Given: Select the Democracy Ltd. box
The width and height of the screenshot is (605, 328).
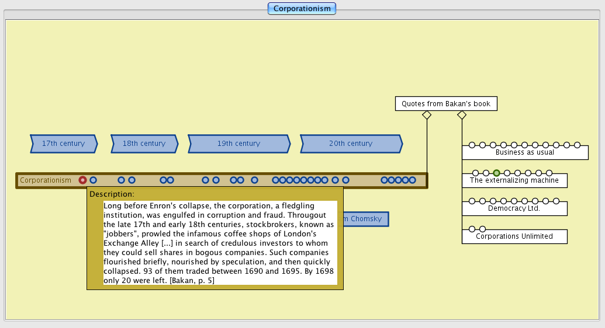Looking at the screenshot, I should [514, 208].
